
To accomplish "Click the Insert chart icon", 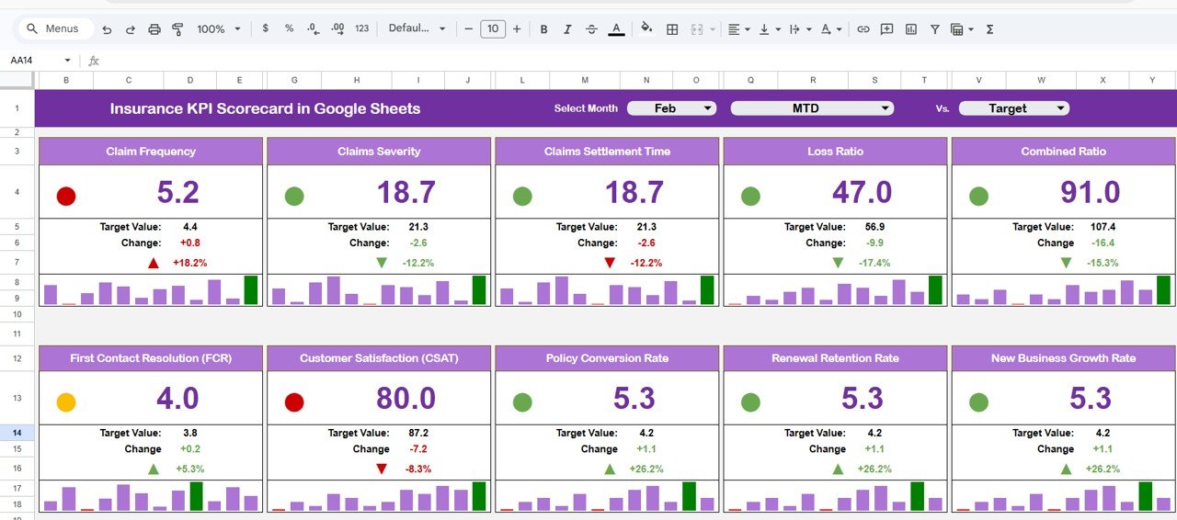I will tap(911, 29).
